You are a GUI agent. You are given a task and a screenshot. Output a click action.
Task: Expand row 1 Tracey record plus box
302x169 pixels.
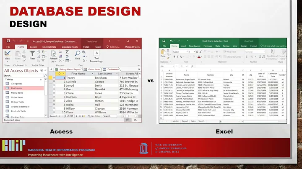(x=54, y=77)
